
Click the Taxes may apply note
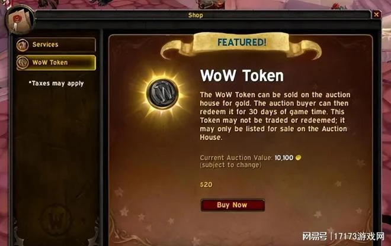[56, 83]
